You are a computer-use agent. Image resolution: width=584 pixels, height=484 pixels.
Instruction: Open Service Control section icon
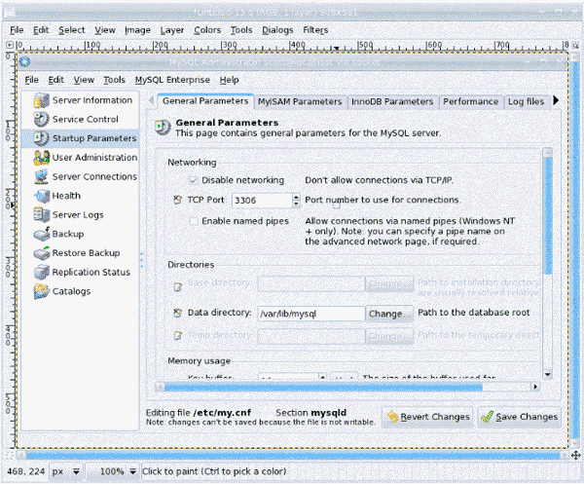click(x=41, y=119)
